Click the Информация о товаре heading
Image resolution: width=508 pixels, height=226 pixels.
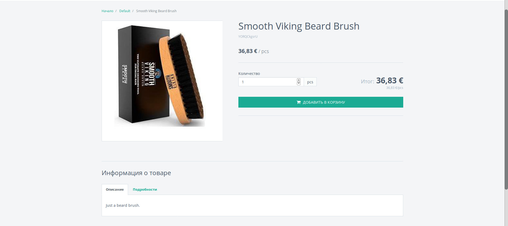point(136,173)
